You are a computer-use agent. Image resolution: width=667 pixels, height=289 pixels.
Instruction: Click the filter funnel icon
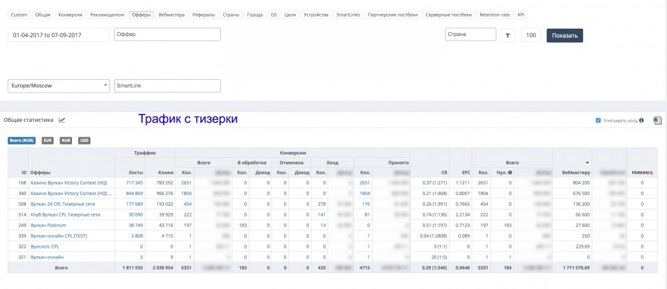pos(508,36)
